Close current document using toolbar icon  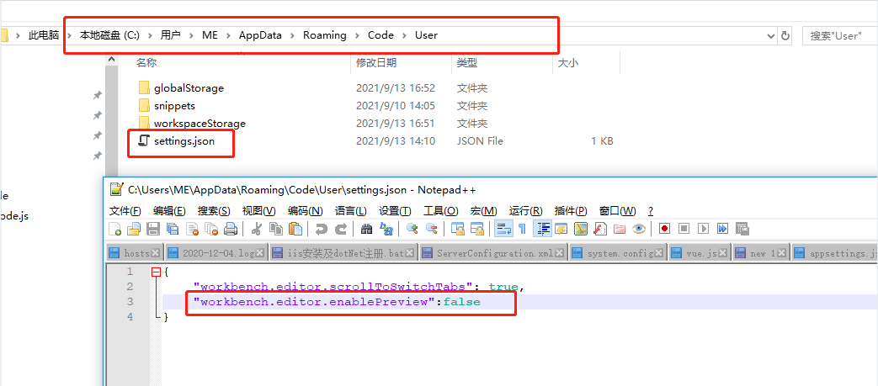click(192, 228)
